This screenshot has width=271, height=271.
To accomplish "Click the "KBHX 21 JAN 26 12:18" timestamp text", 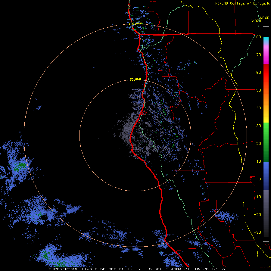I will pos(198,269).
